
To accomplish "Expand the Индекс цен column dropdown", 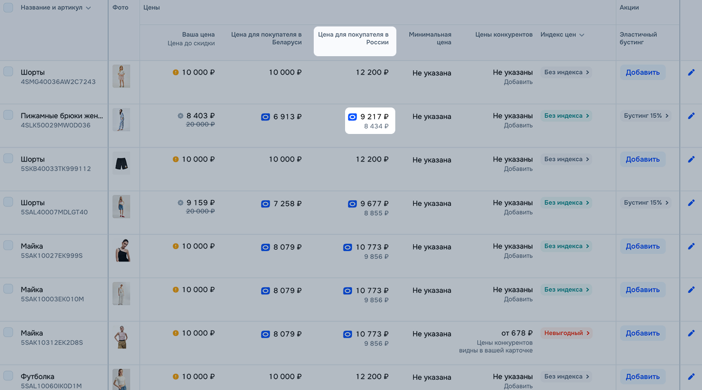I will click(582, 35).
